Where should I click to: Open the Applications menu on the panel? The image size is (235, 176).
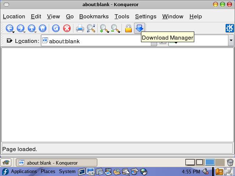(23, 172)
